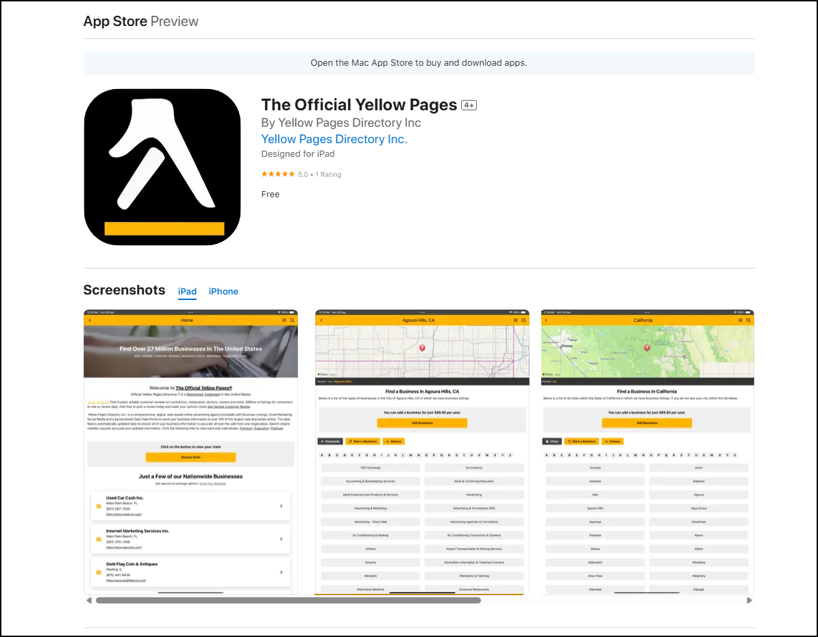Click the screenshots horizontal scrollbar thumb
This screenshot has height=637, width=818.
(288, 601)
